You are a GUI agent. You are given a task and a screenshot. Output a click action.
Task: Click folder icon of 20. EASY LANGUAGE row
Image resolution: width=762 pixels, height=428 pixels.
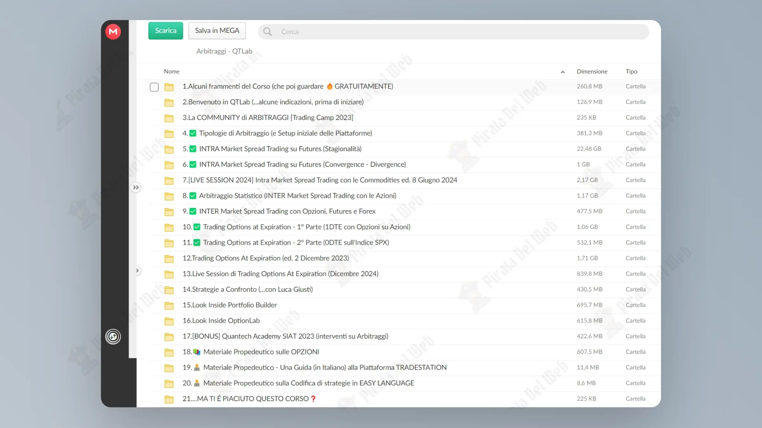pyautogui.click(x=169, y=384)
